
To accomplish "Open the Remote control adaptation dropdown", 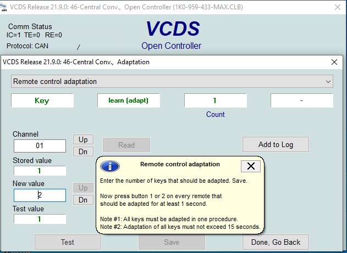I will point(172,81).
